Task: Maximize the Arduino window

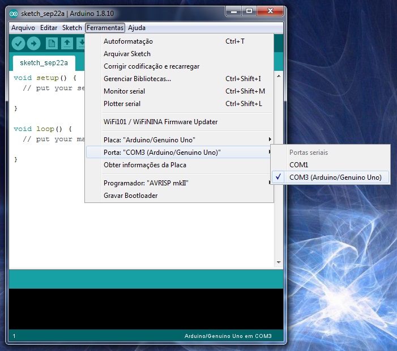Action: 249,11
